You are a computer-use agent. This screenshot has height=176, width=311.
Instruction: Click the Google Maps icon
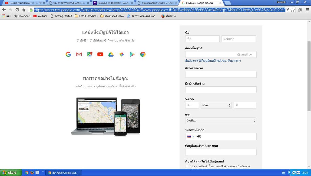(x=90, y=54)
